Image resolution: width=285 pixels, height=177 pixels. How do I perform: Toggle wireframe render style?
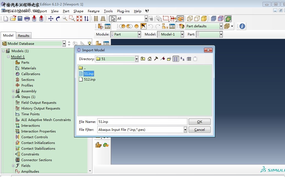[190, 19]
